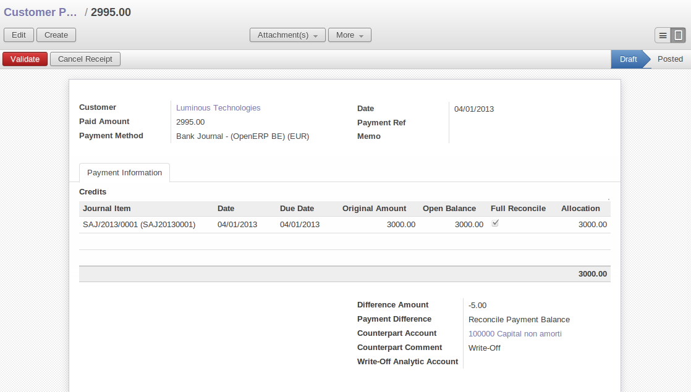The height and width of the screenshot is (392, 691).
Task: Select the SAJ/2013/0001 journal item row
Action: (x=139, y=225)
